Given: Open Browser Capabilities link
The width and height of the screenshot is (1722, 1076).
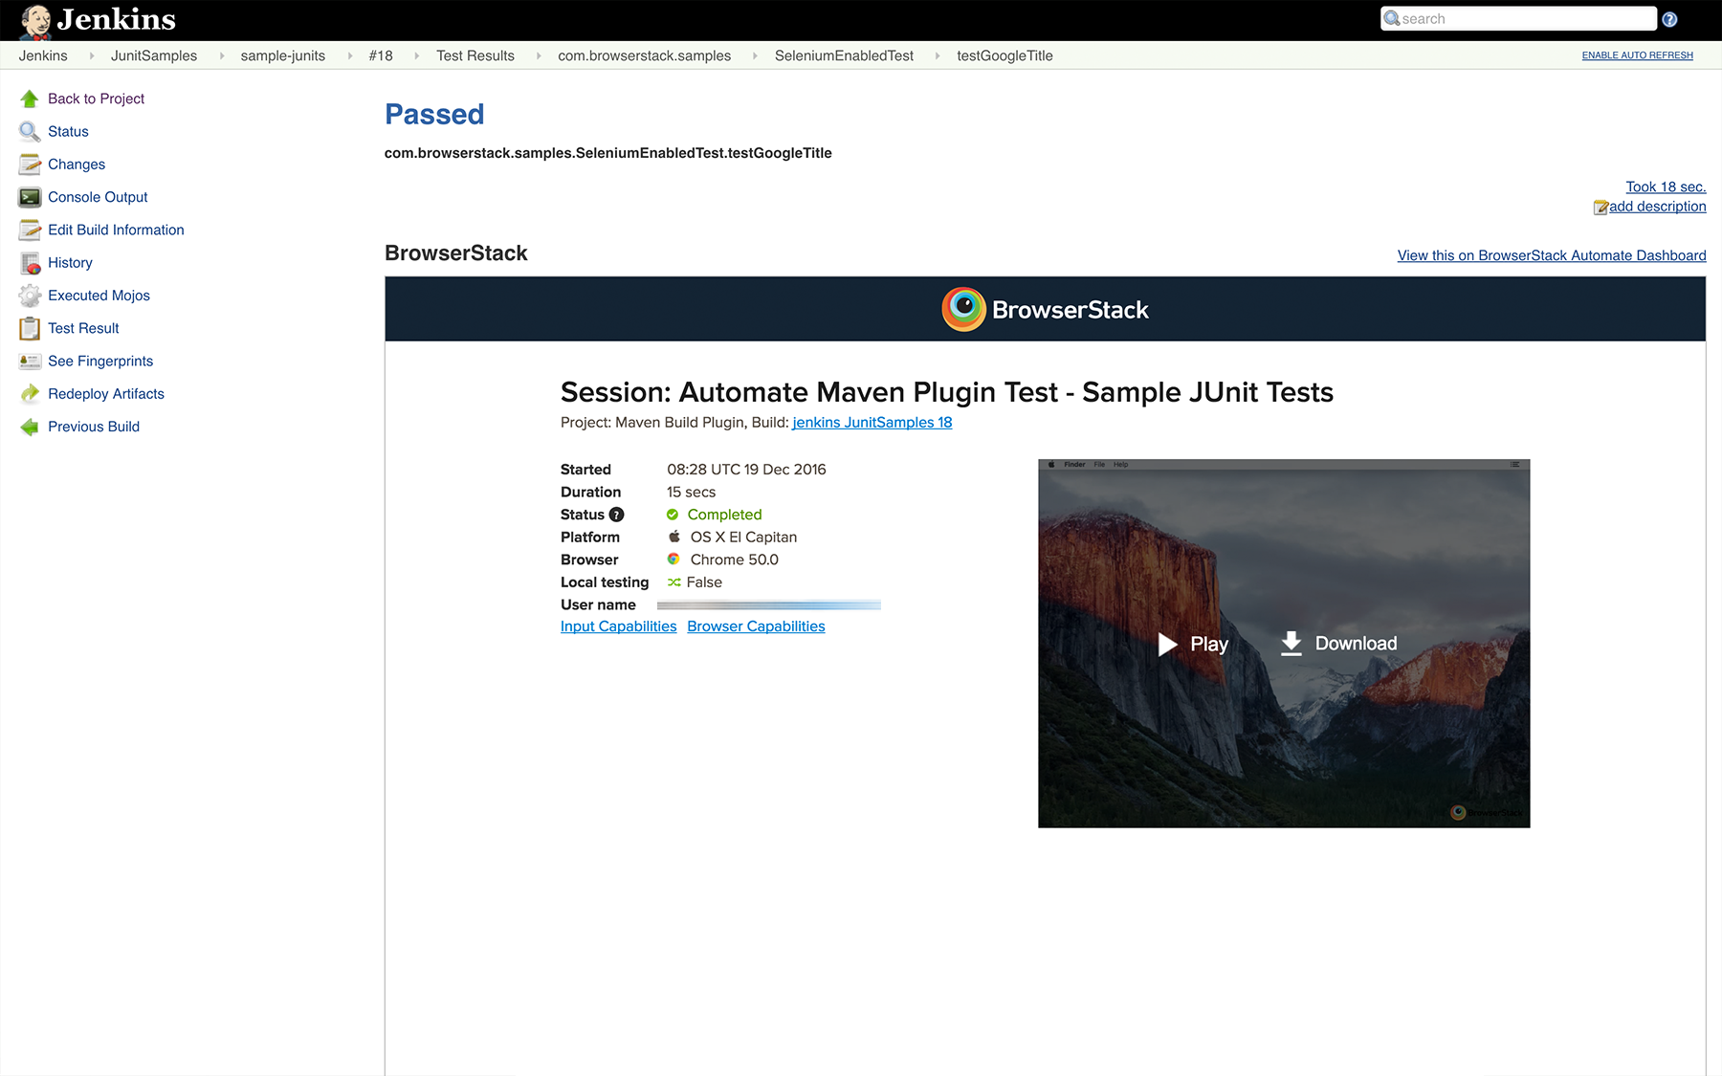Looking at the screenshot, I should [756, 626].
